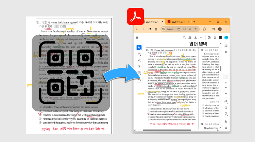This screenshot has width=255, height=142.
Task: Click the 영어 영역 heading in PDF
Action: pos(198,44)
